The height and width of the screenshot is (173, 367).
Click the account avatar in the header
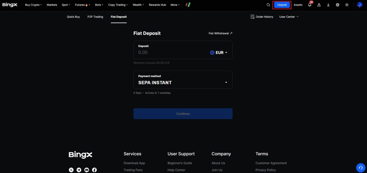[x=359, y=5]
